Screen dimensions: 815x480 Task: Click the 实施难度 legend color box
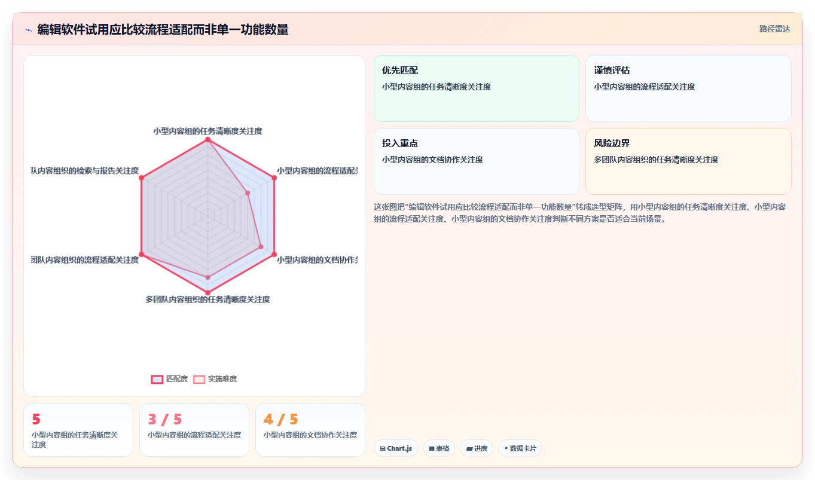coord(199,379)
